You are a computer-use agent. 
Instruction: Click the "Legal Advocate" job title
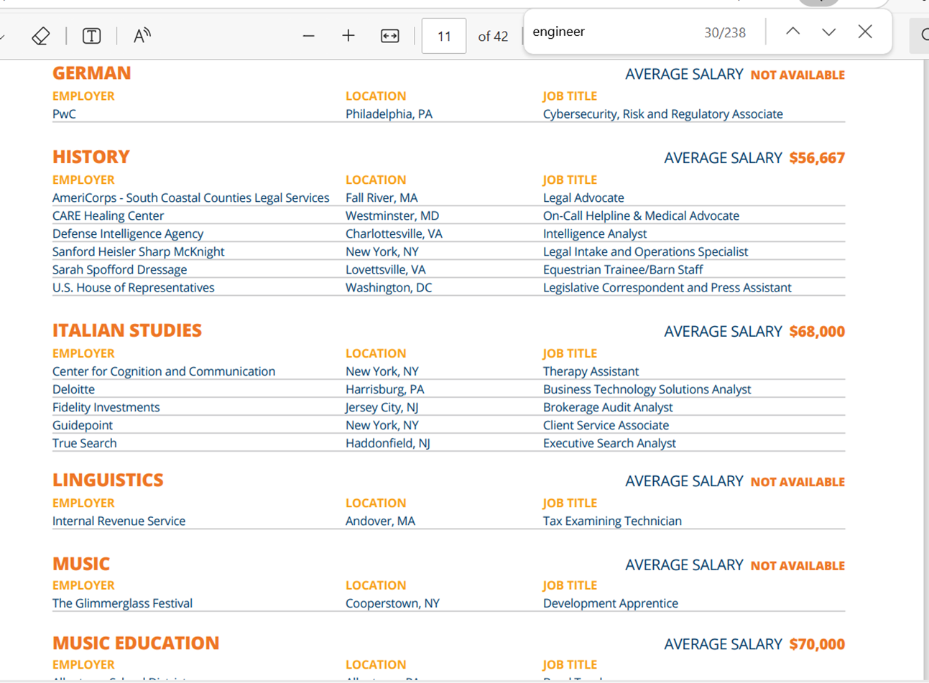tap(583, 198)
